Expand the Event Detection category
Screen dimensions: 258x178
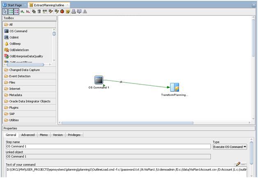(30, 76)
